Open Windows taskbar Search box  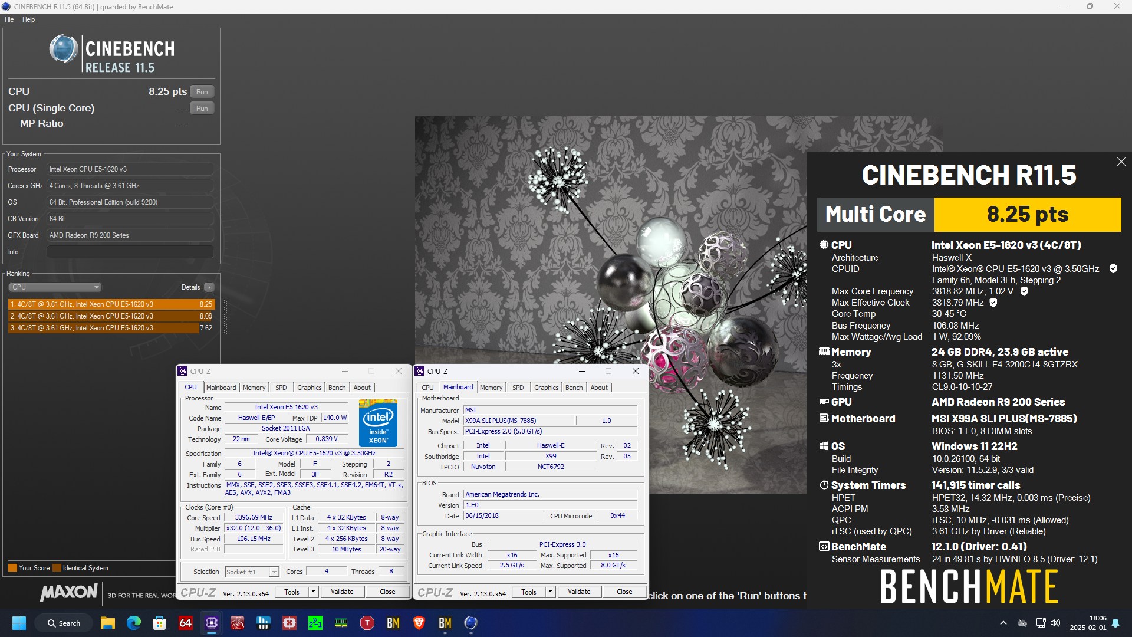coord(64,623)
